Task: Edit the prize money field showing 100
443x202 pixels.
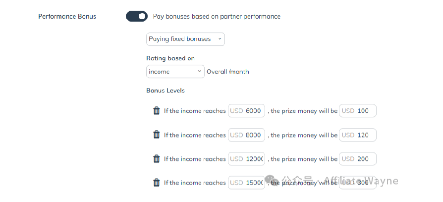Action: click(x=358, y=111)
